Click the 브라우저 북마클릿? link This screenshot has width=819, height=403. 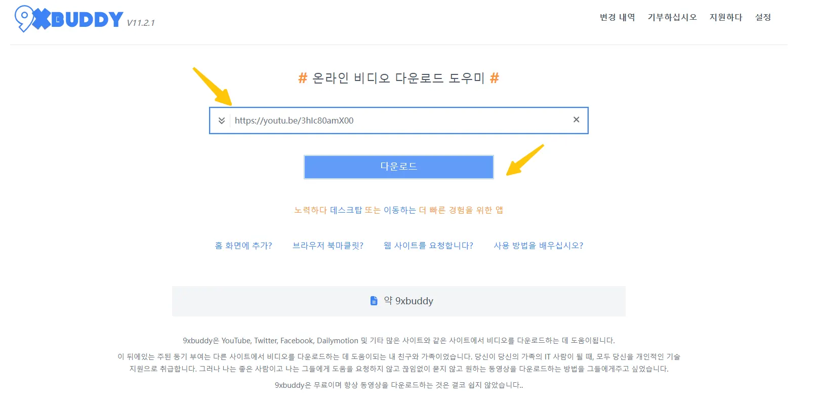point(328,246)
